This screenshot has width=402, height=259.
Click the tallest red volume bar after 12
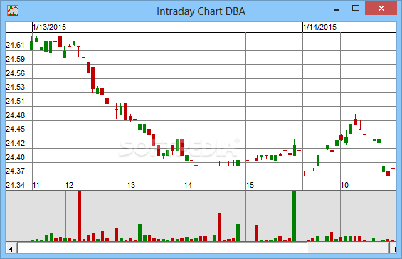[x=79, y=216]
